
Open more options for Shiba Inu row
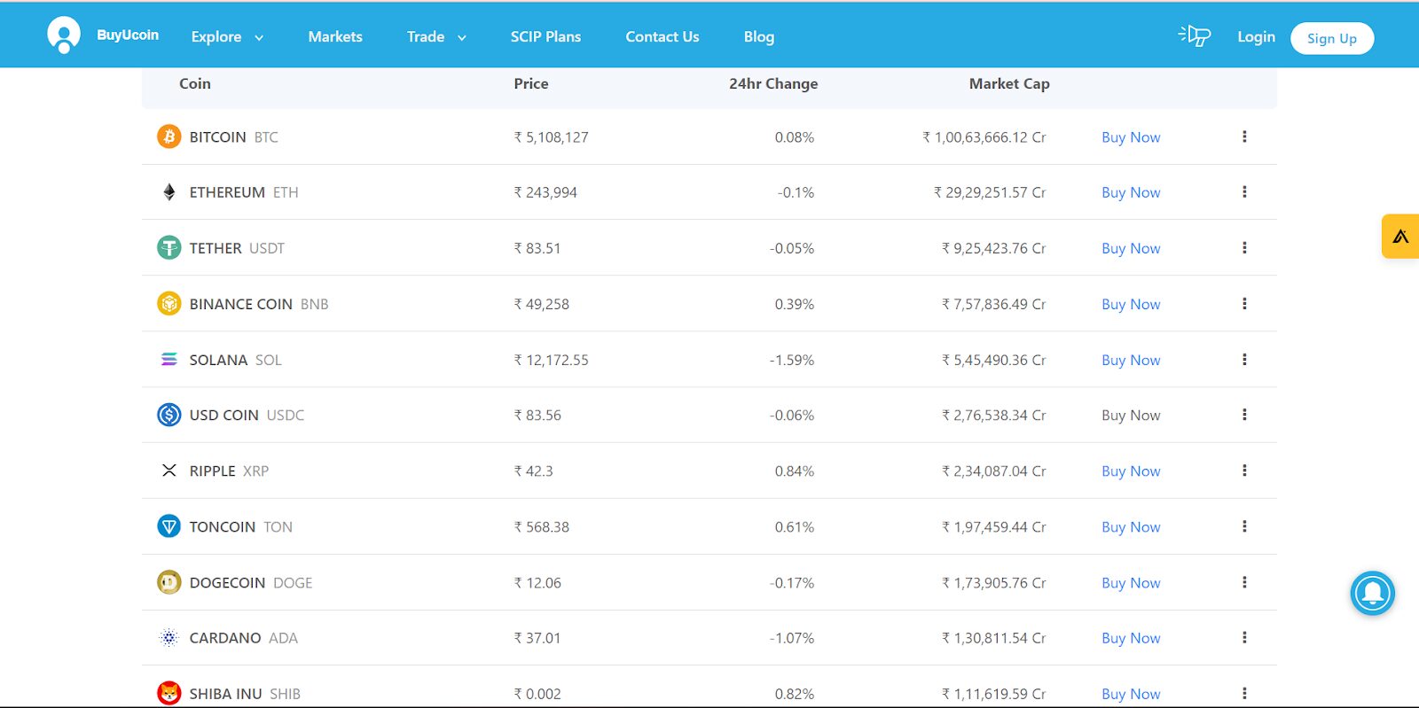[1244, 693]
